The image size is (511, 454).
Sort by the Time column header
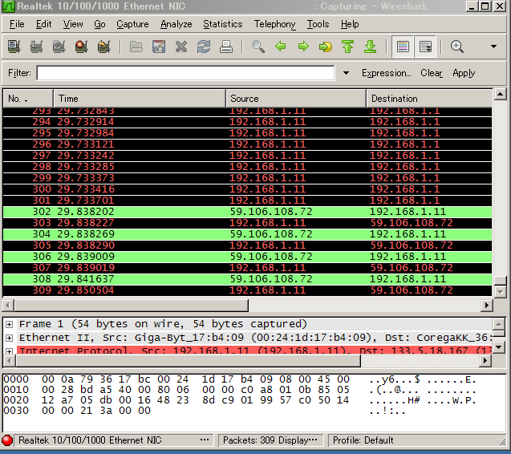tap(140, 99)
